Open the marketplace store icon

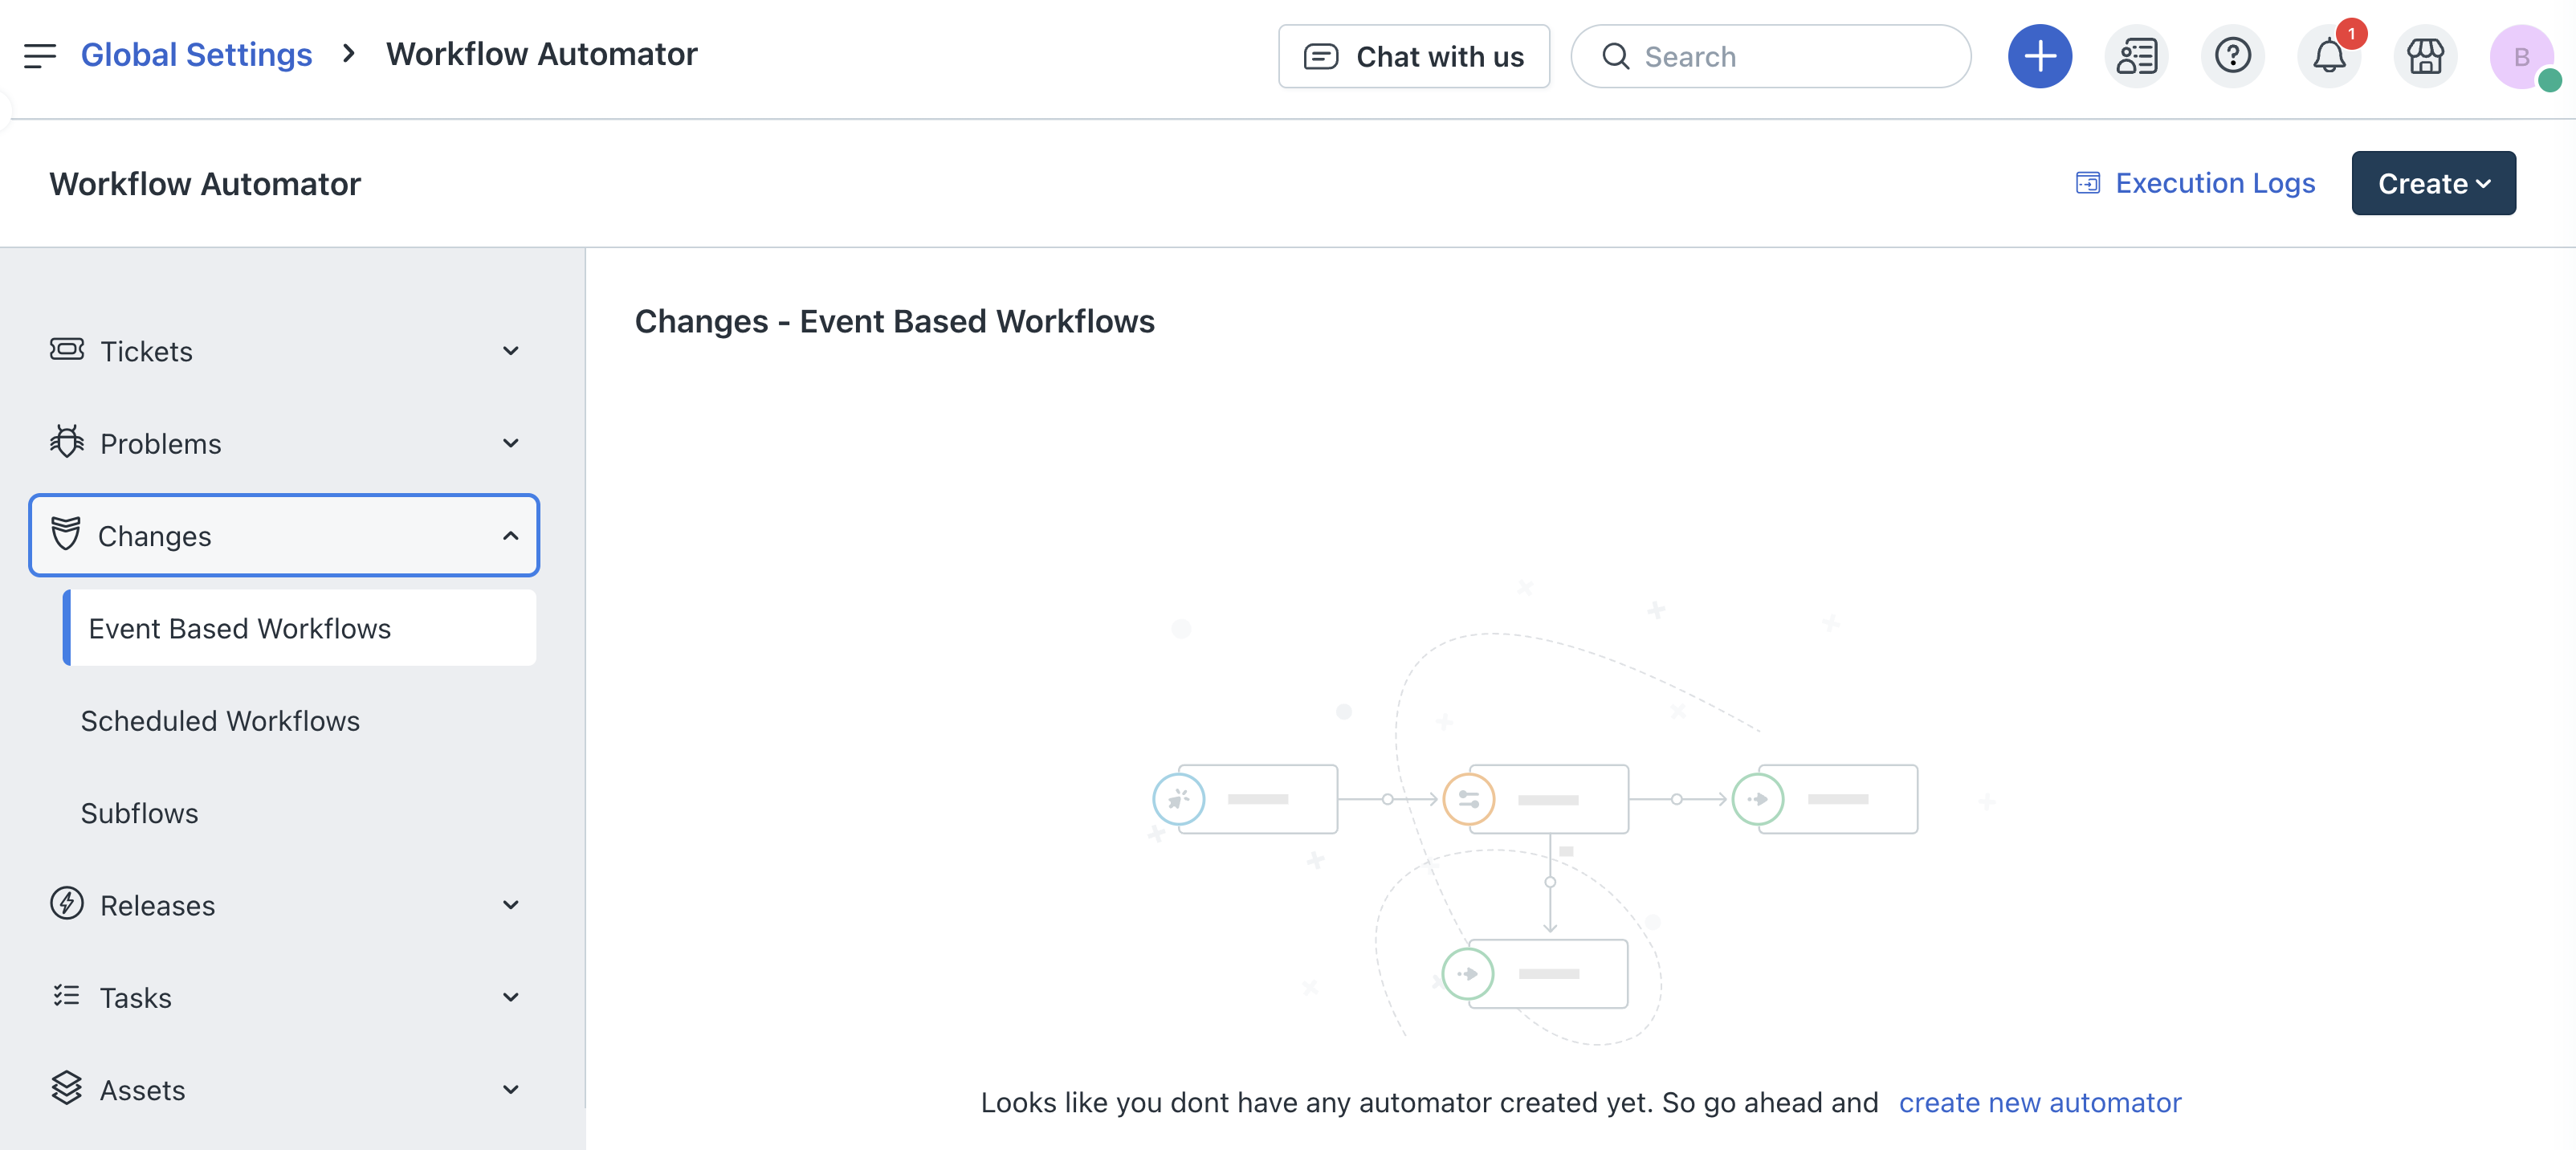(x=2424, y=56)
